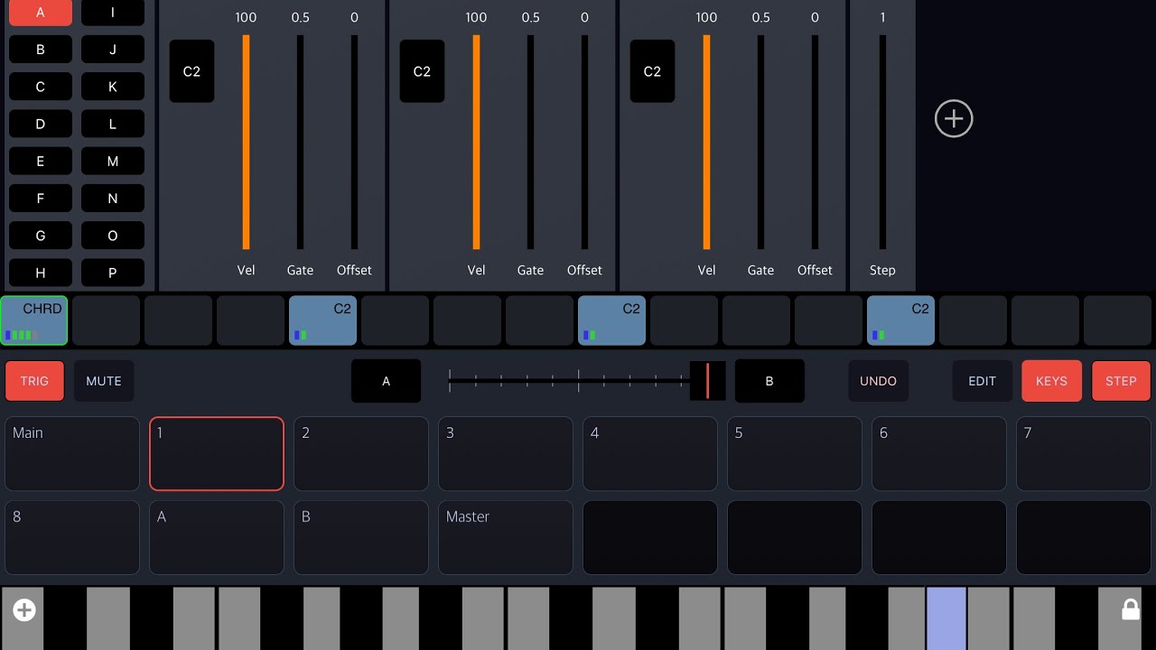This screenshot has width=1156, height=650.
Task: Select pattern P
Action: pyautogui.click(x=113, y=273)
